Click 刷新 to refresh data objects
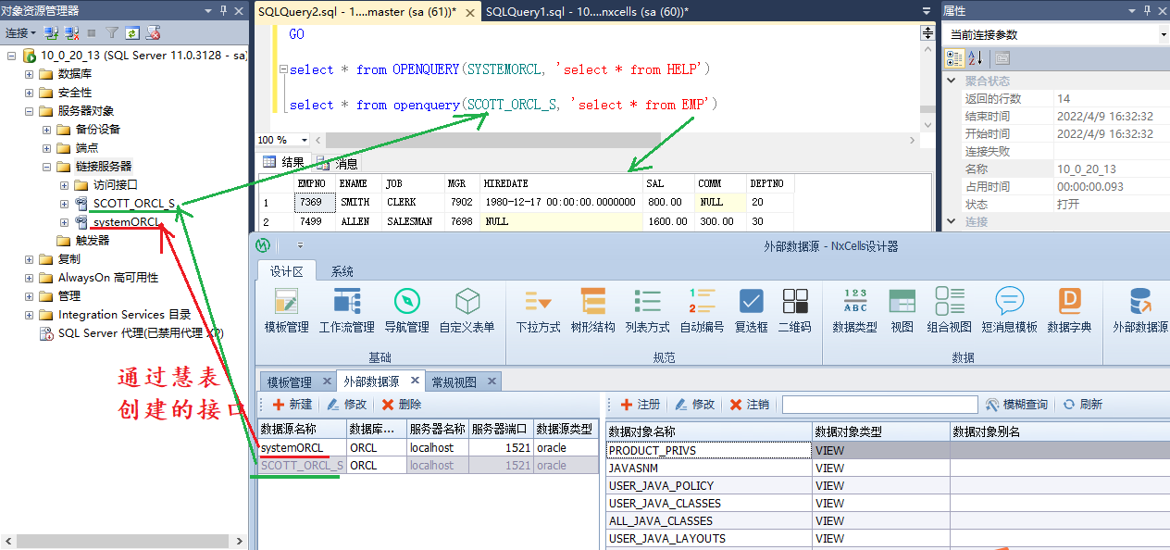 click(x=1082, y=405)
